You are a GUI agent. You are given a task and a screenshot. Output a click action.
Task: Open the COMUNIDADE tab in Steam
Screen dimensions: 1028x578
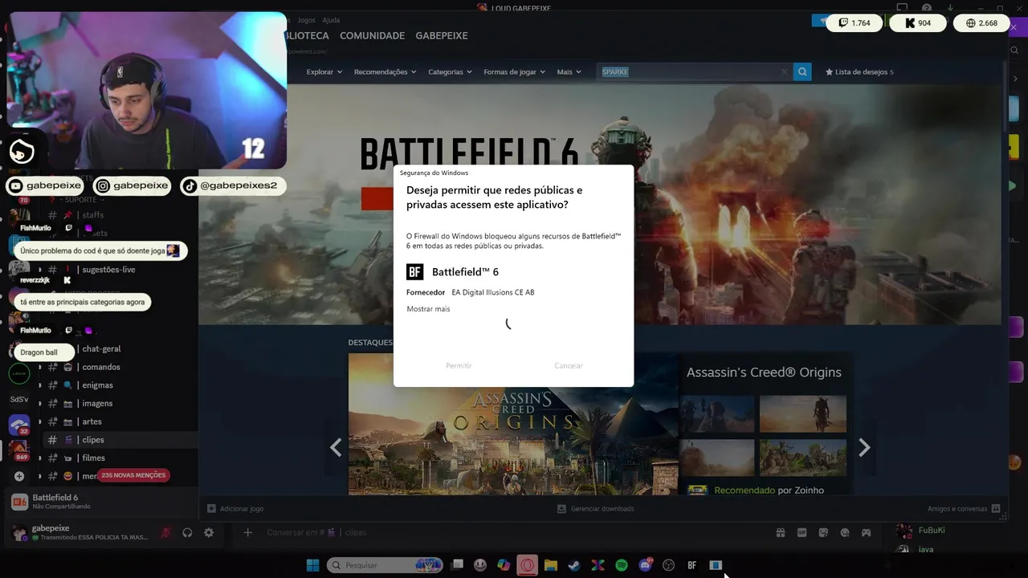372,35
